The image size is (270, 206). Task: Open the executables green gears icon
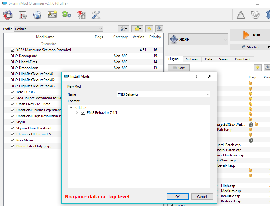coord(66,14)
